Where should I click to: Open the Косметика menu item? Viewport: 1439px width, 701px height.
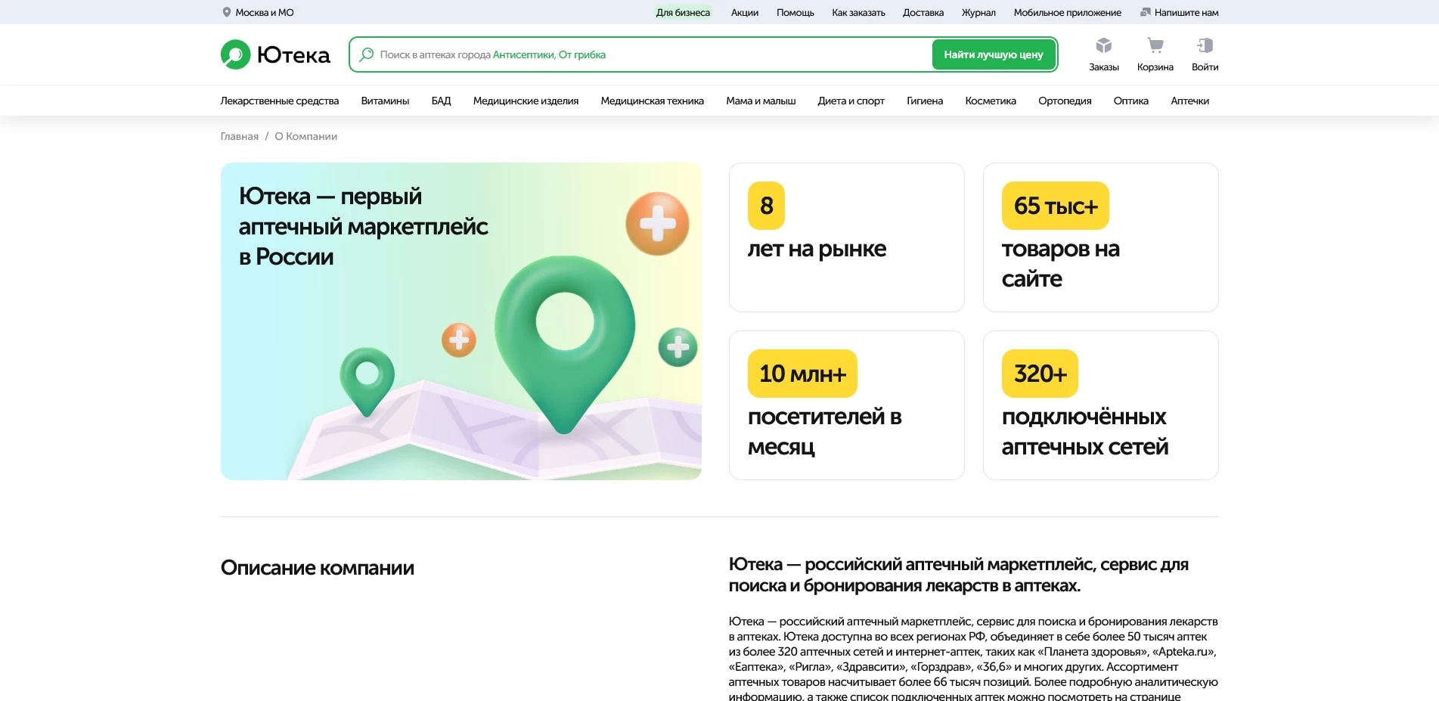tap(989, 100)
